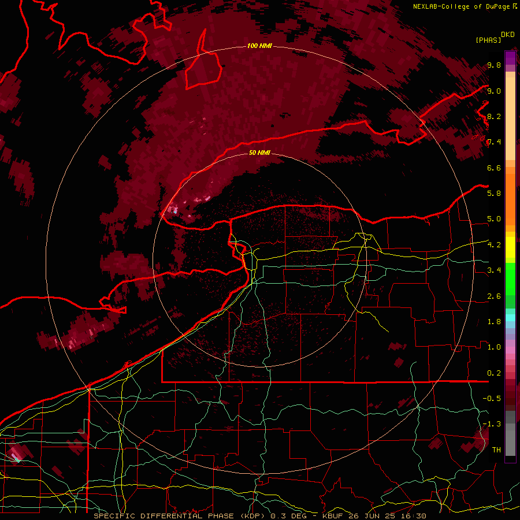Screen dimensions: 520x520
Task: Click the 1.8 legend value
Action: [x=494, y=322]
